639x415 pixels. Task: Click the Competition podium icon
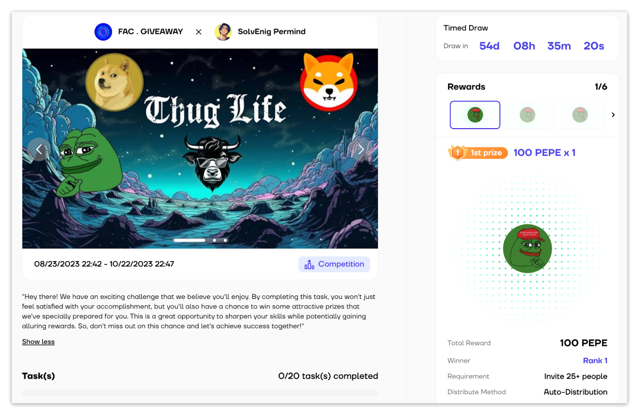coord(309,264)
